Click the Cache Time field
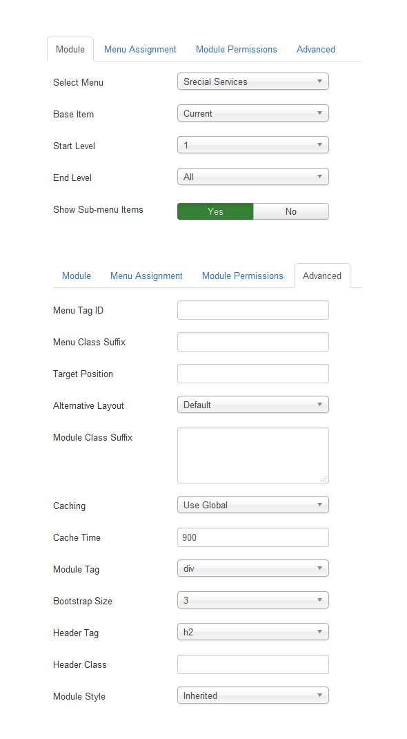The height and width of the screenshot is (739, 407). click(x=252, y=537)
